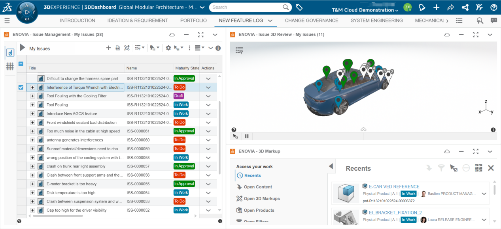Click the 3D markup scissors icon in My Issues toolbar
This screenshot has width=501, height=229.
(x=127, y=48)
